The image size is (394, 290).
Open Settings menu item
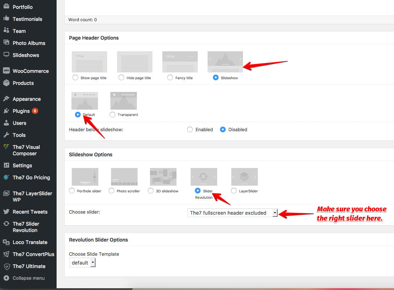(x=22, y=166)
